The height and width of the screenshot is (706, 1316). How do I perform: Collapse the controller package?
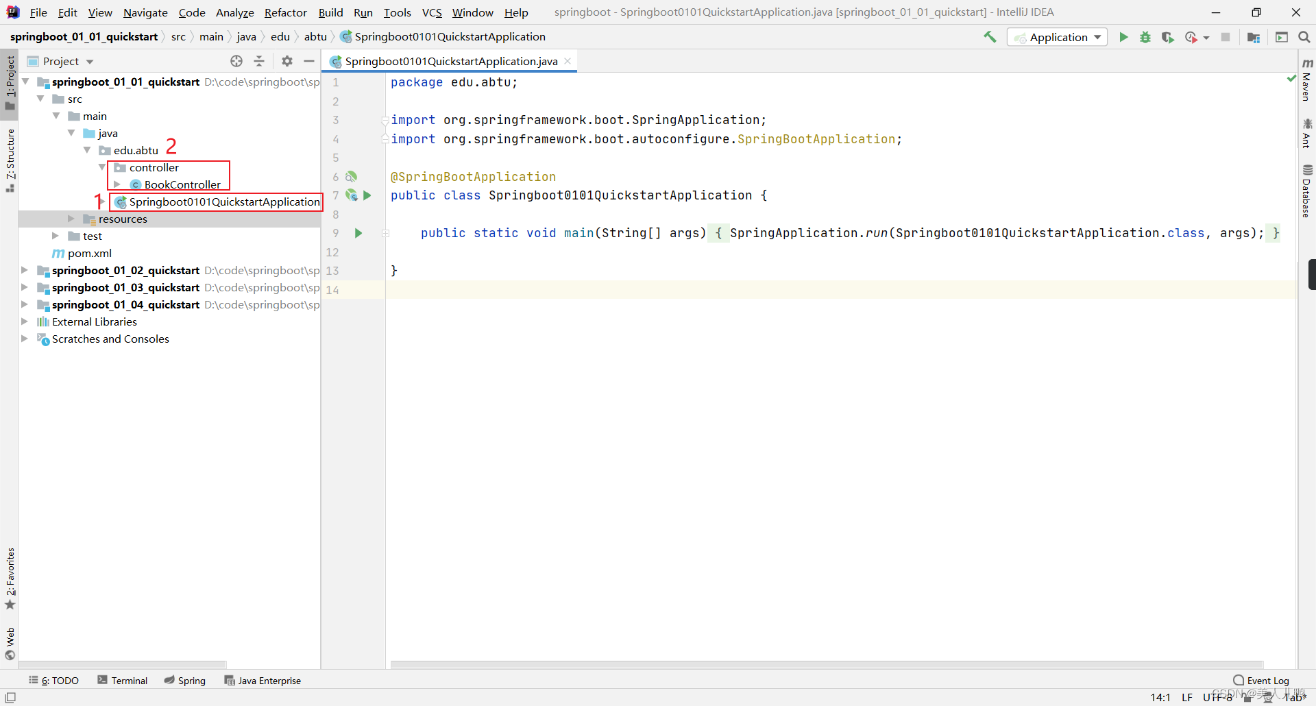pyautogui.click(x=102, y=167)
